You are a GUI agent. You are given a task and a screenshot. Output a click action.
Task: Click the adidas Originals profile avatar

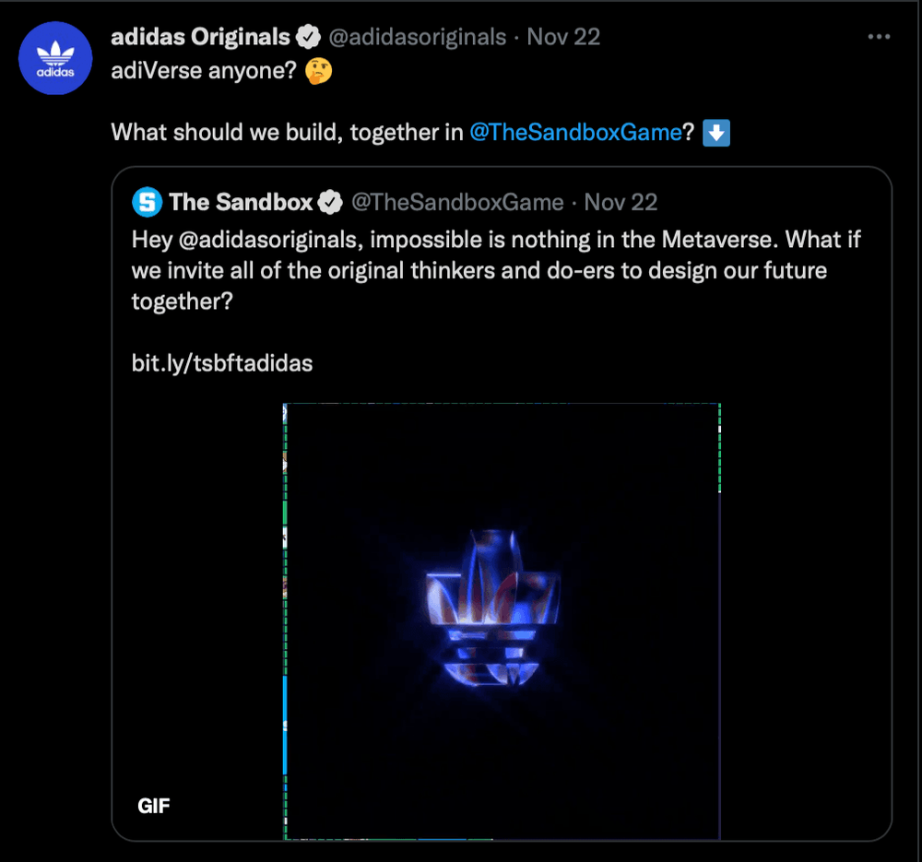point(56,58)
